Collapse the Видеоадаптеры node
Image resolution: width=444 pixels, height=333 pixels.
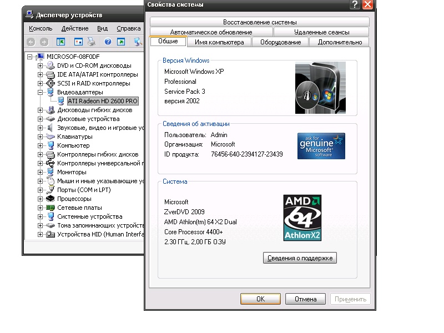pyautogui.click(x=40, y=92)
